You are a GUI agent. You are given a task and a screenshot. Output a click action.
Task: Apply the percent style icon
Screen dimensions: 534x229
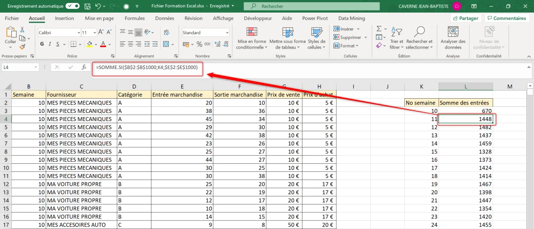199,44
